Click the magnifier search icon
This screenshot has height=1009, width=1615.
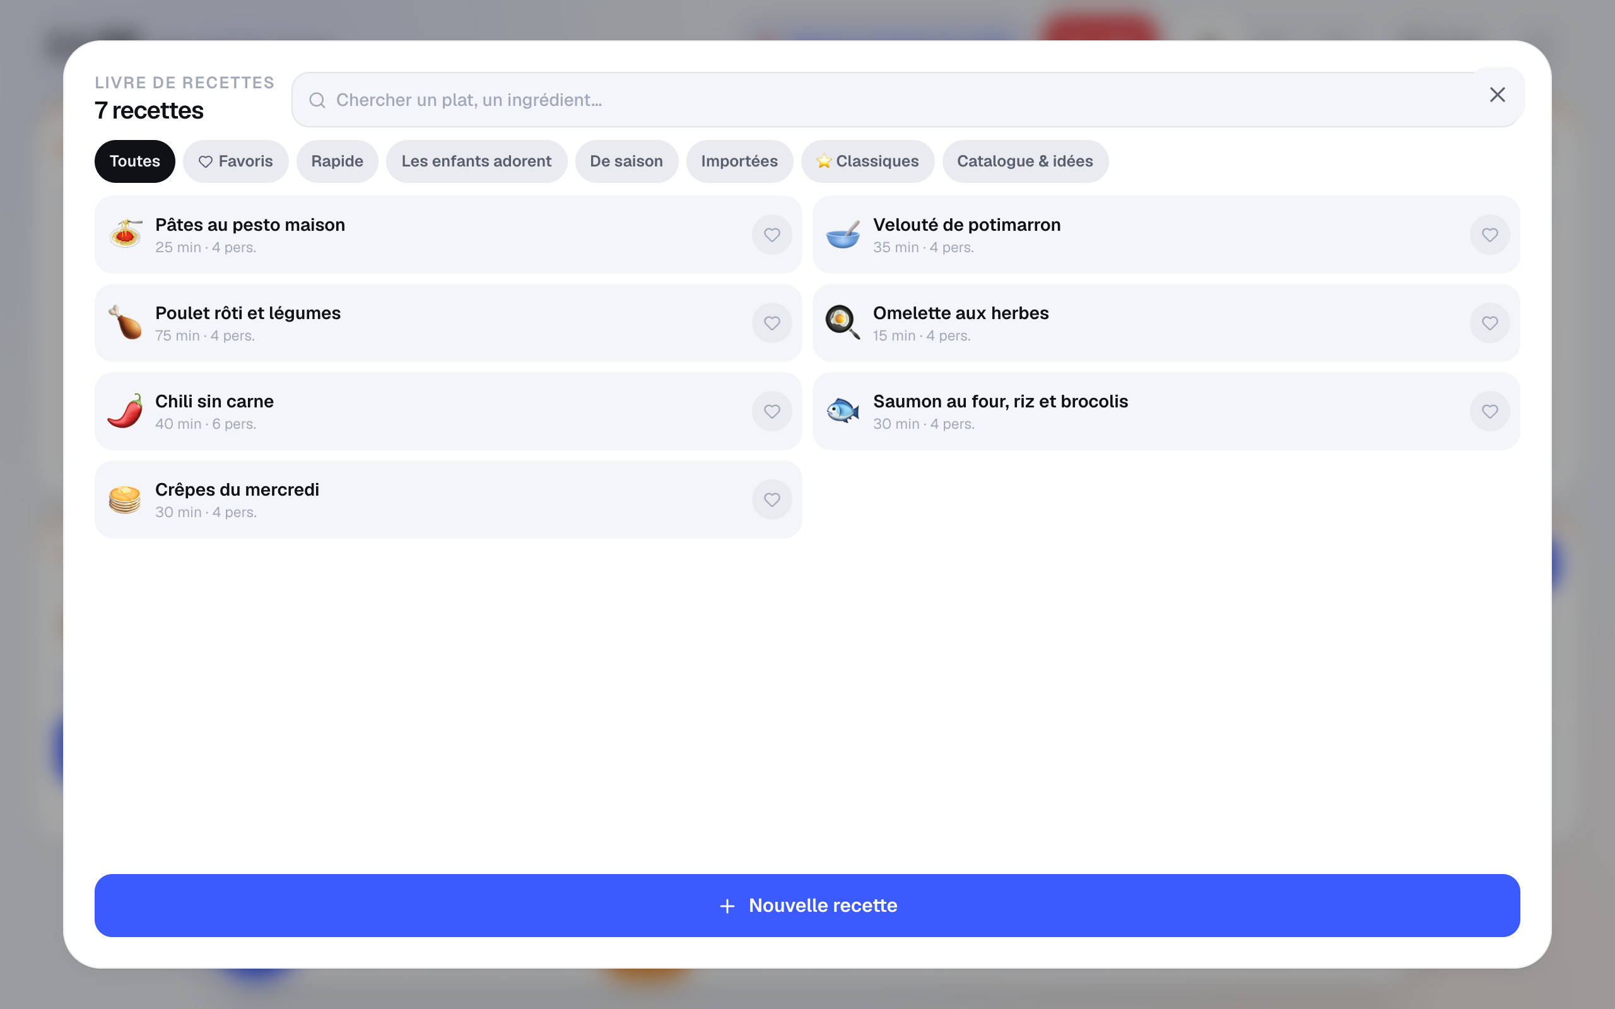[317, 100]
